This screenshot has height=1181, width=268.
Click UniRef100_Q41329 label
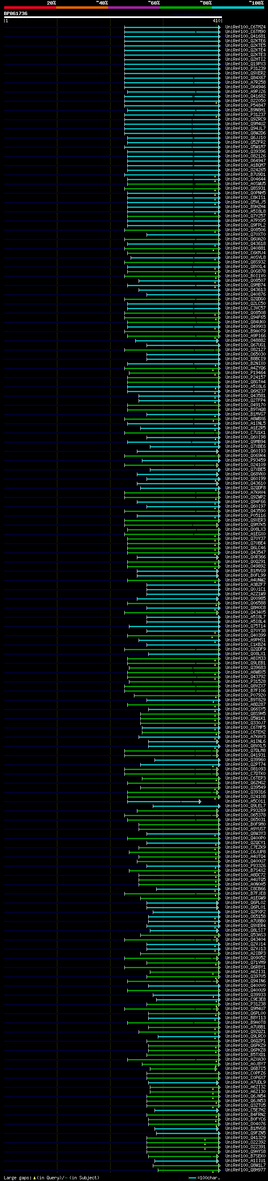[x=245, y=1137]
